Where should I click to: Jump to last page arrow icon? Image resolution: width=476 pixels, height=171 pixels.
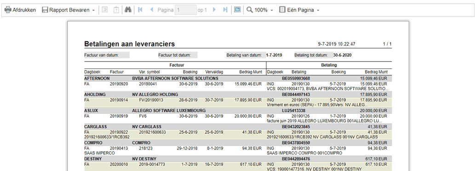pos(225,10)
